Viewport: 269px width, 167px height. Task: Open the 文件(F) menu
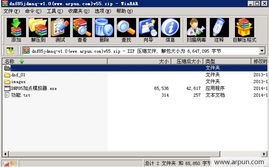point(12,11)
